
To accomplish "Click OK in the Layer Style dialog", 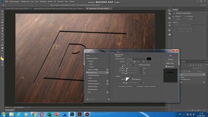I will coord(170,56).
